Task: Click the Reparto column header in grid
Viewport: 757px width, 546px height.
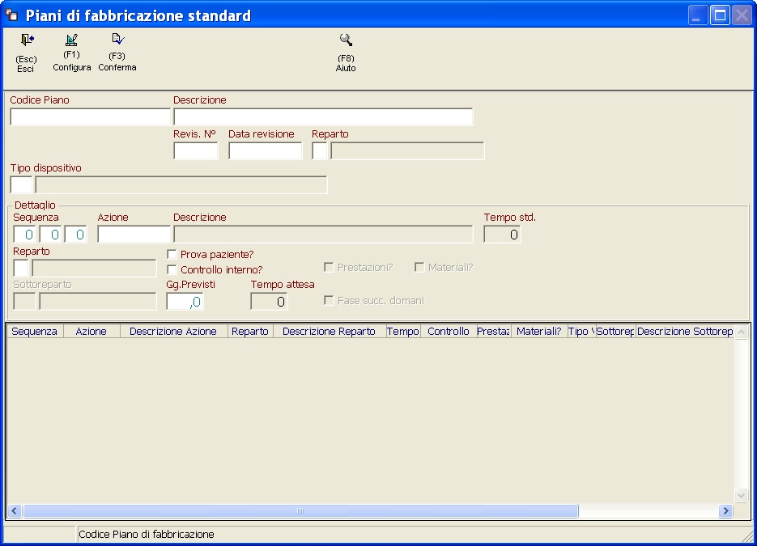Action: (x=250, y=332)
